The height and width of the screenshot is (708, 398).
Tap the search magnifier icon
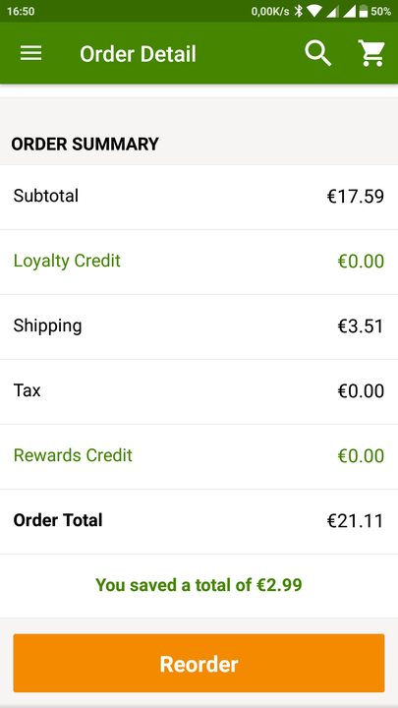317,53
